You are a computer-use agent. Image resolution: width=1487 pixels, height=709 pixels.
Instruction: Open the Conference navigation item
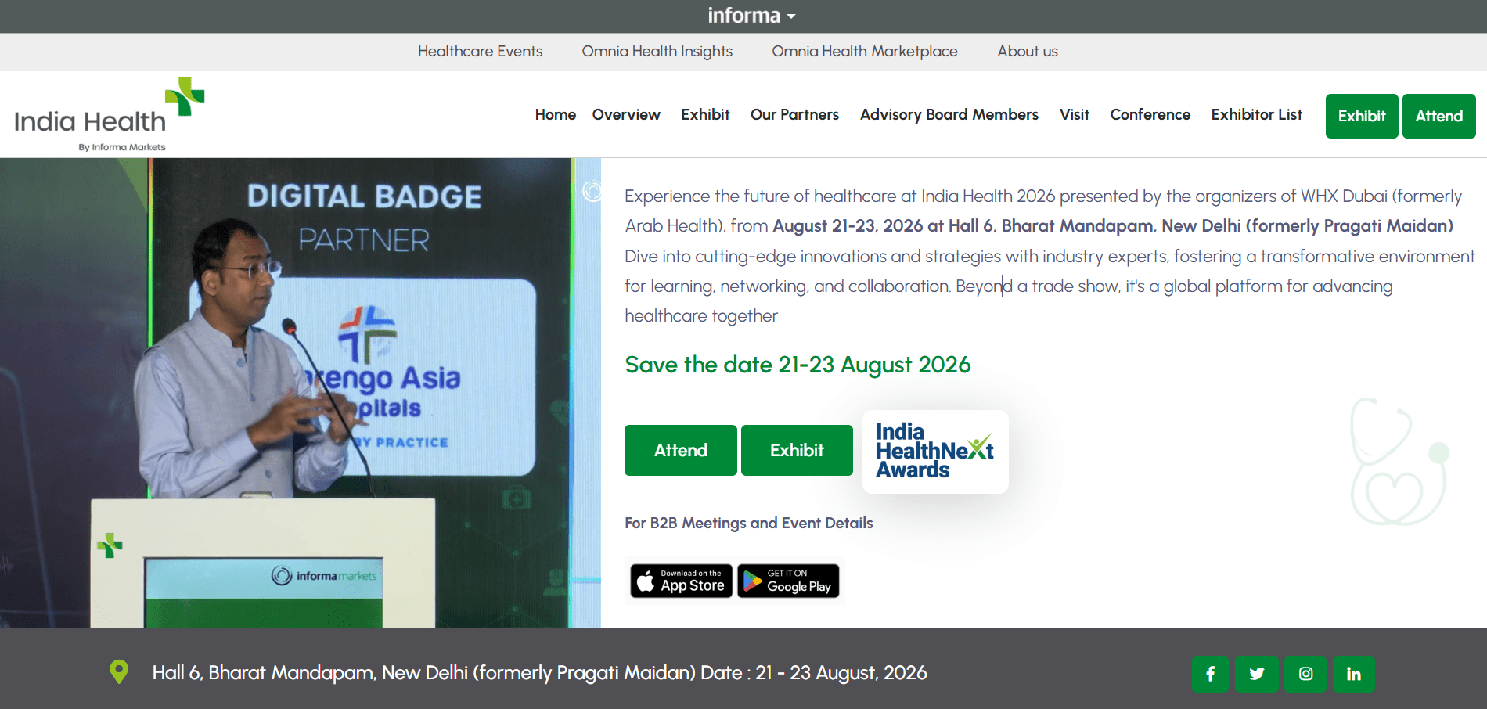point(1150,115)
